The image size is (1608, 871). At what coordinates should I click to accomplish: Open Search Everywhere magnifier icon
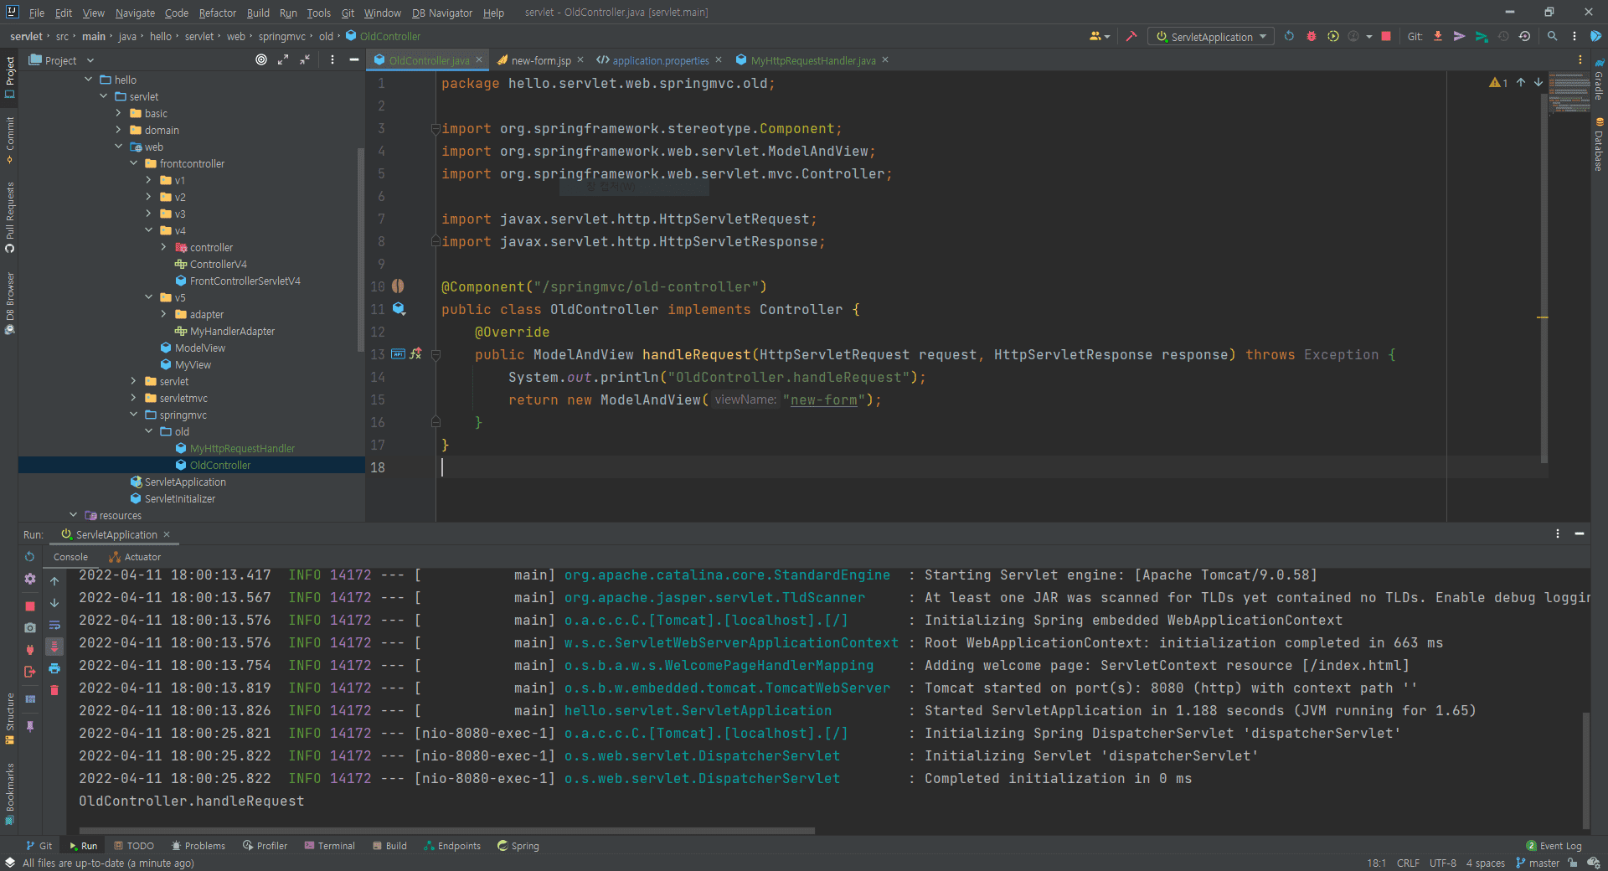[x=1552, y=37]
